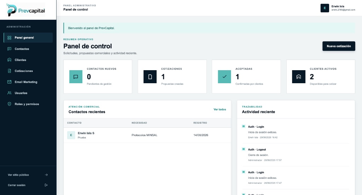The width and height of the screenshot is (362, 195).
Task: Click the E avatar in the top header
Action: [325, 8]
